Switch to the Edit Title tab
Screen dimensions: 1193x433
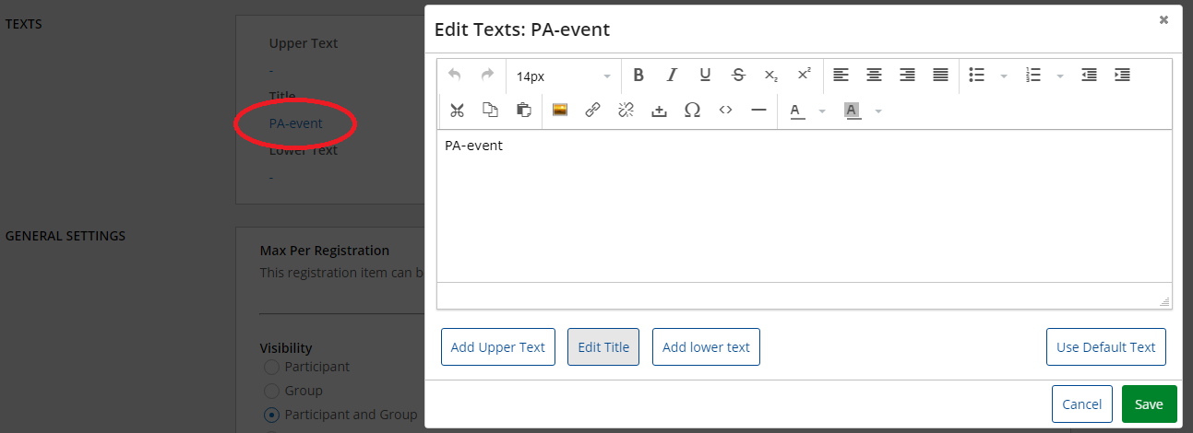pos(603,347)
